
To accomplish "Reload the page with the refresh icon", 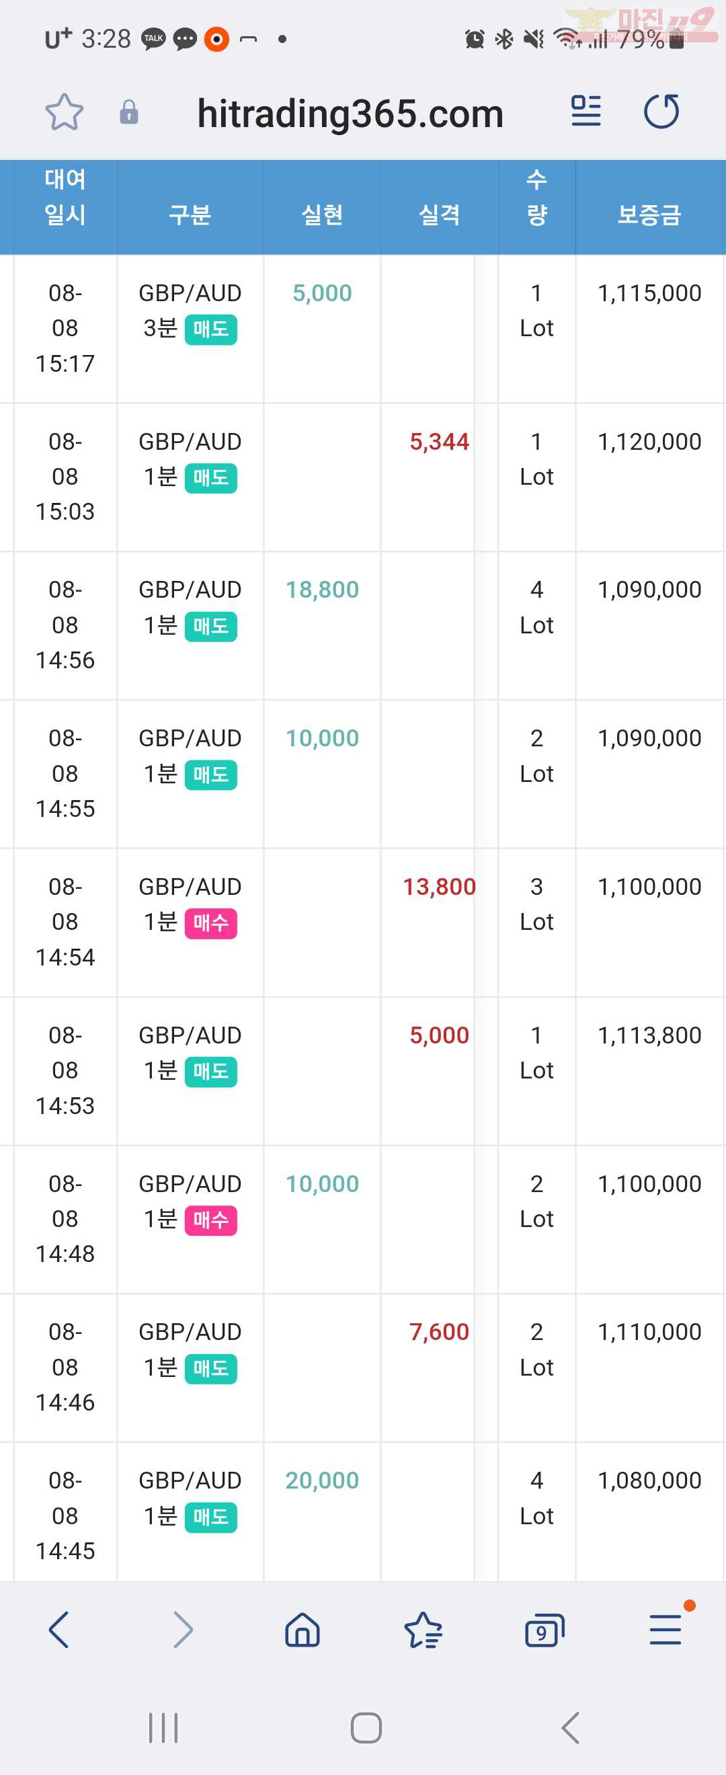I will (661, 111).
